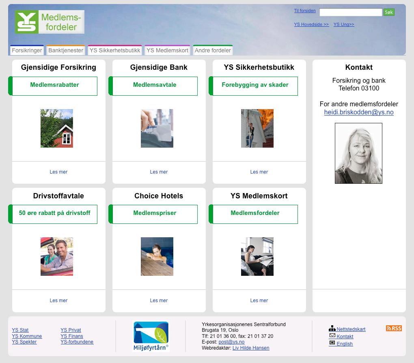Image resolution: width=414 pixels, height=363 pixels.
Task: Click Les mer under Gjensidige Forsikring
Action: [x=58, y=172]
